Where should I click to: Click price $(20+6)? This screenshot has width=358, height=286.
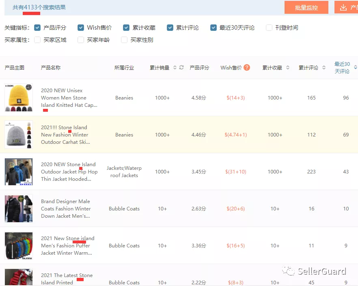(x=235, y=209)
